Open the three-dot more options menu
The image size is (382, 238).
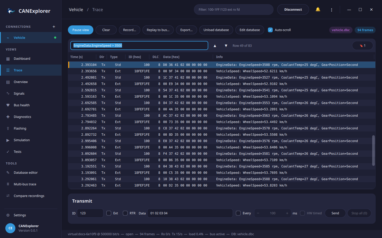point(332,10)
